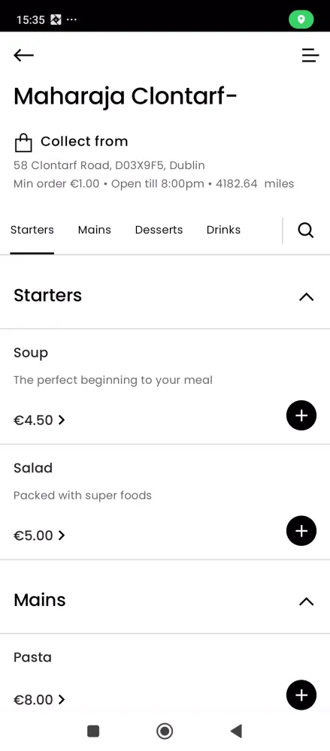The height and width of the screenshot is (751, 330).
Task: Collapse the Starters section
Action: [x=306, y=297]
